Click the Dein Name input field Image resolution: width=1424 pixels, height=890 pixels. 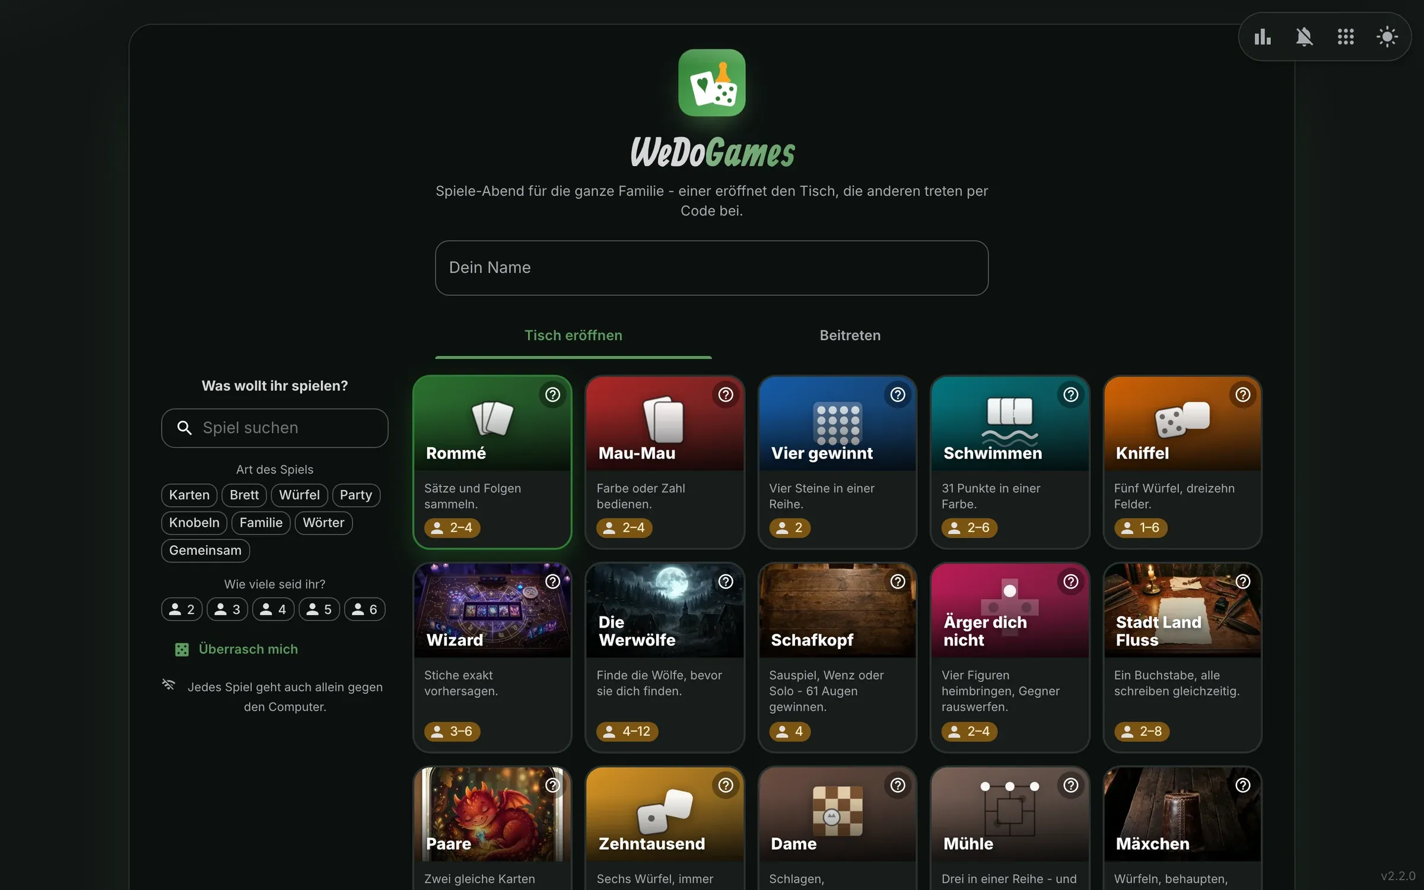pos(711,268)
